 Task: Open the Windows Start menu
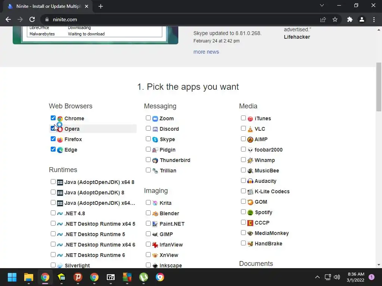[x=12, y=277]
